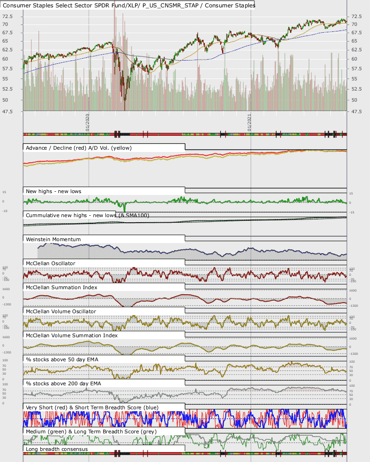Click the % stocks above 200 day EMA label

pos(63,383)
